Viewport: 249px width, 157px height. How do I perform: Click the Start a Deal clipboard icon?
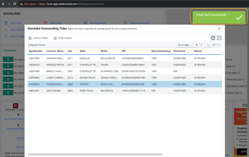coord(6,23)
